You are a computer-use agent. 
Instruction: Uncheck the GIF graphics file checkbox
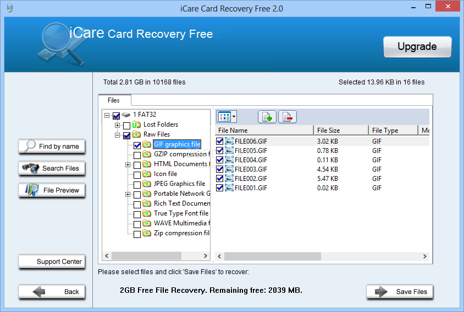tap(137, 145)
